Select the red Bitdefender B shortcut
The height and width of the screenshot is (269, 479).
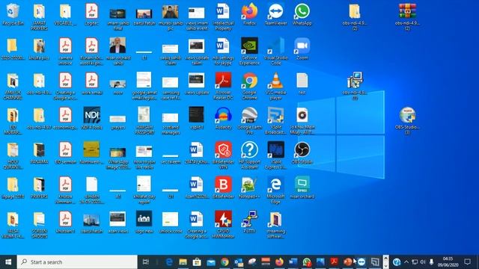(223, 188)
